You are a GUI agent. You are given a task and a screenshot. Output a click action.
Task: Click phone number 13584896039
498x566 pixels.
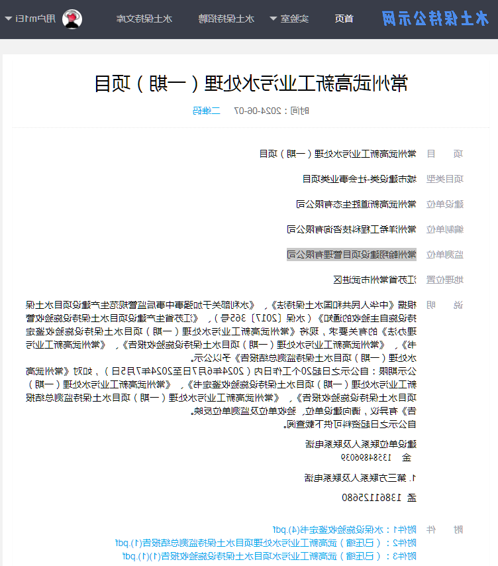(x=366, y=458)
